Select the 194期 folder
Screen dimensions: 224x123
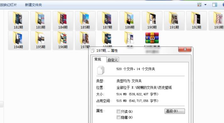pos(18,40)
